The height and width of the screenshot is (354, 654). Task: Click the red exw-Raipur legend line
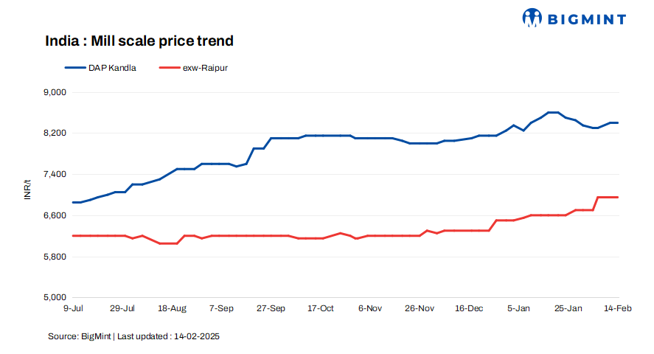pyautogui.click(x=171, y=68)
